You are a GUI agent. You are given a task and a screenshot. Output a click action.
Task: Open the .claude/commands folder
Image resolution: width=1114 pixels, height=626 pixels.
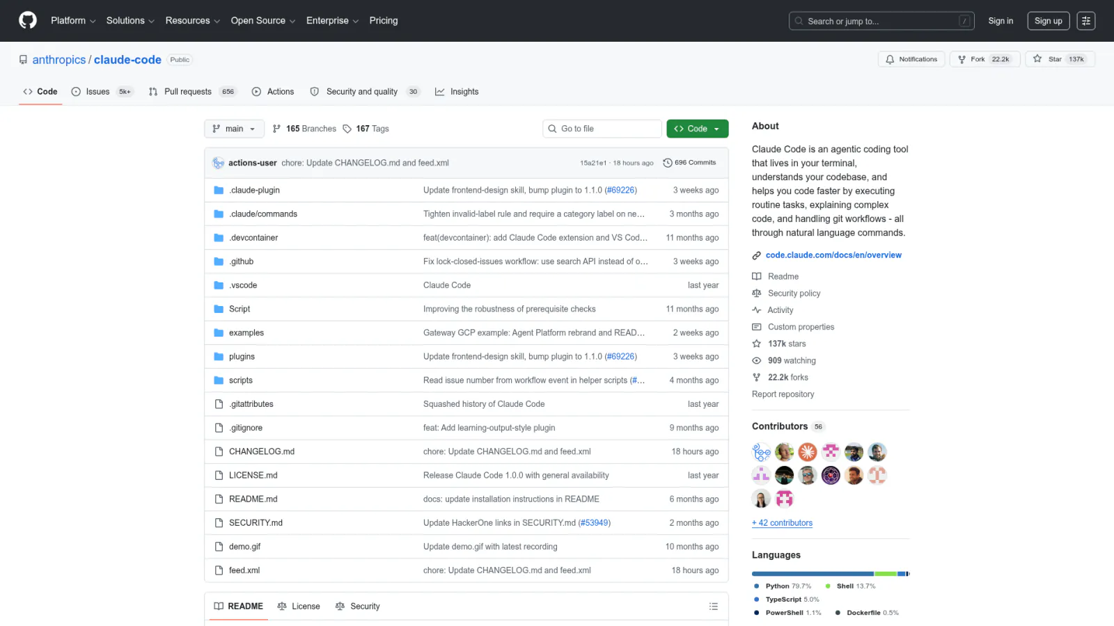click(263, 214)
